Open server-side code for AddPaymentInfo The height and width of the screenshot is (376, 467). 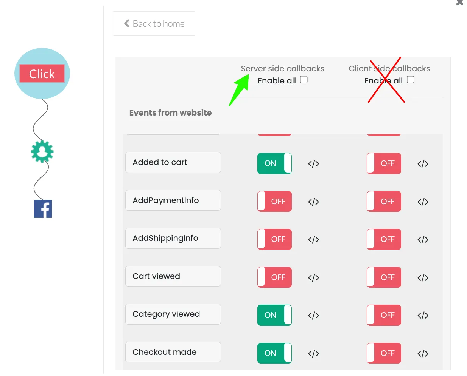click(x=313, y=202)
